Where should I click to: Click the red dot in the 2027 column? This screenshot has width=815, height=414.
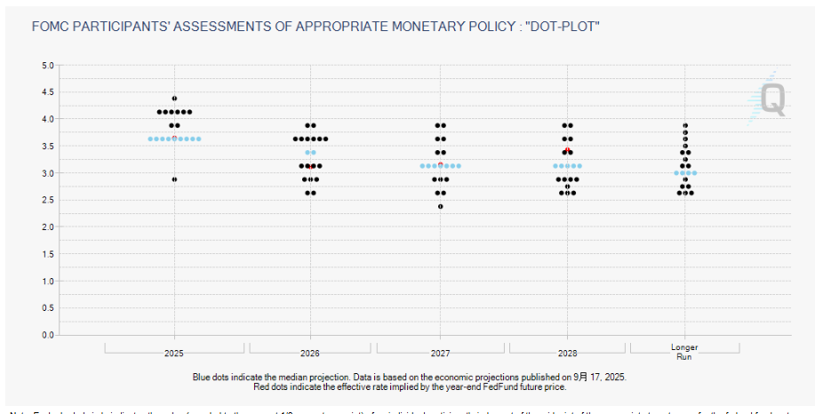pos(440,164)
